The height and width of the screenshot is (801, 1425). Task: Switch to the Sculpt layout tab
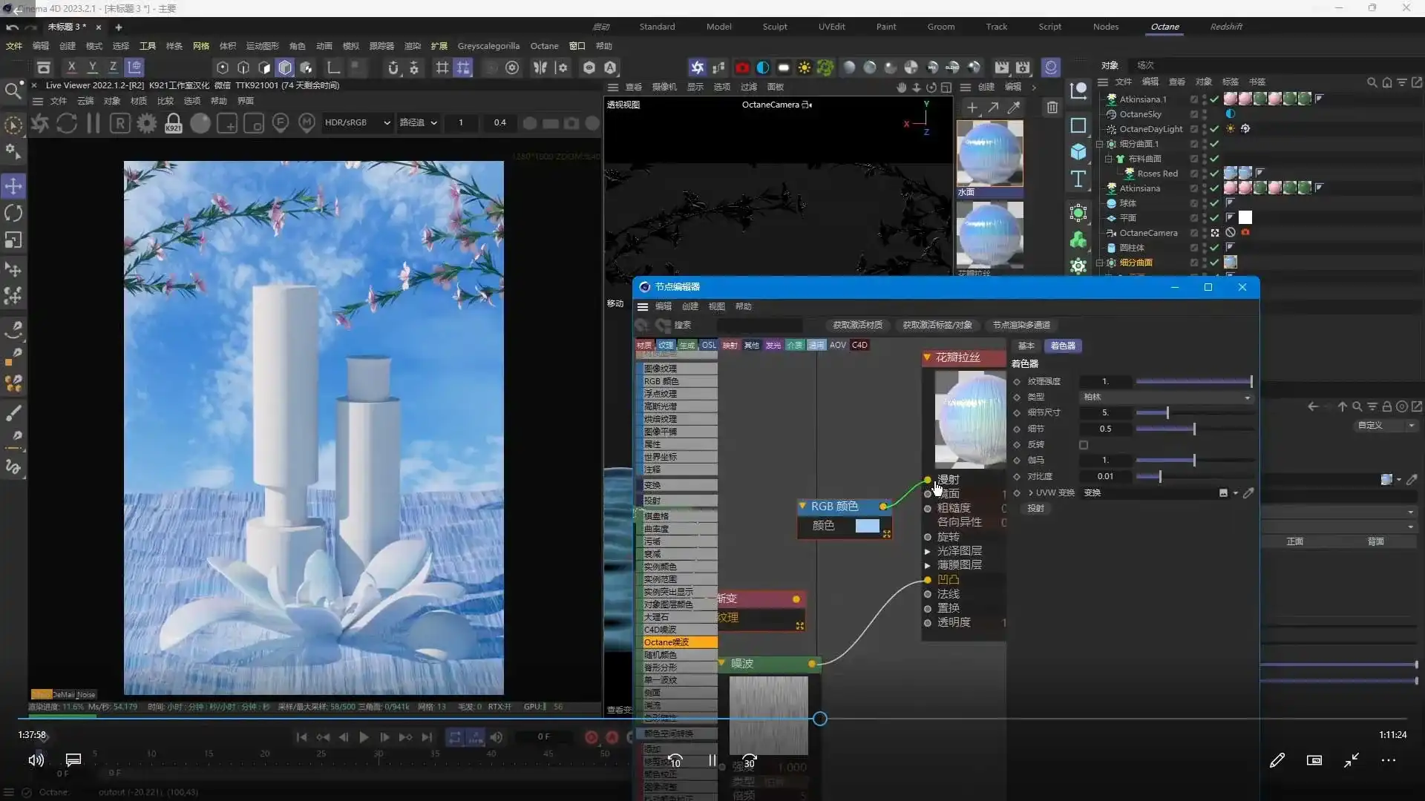point(775,27)
